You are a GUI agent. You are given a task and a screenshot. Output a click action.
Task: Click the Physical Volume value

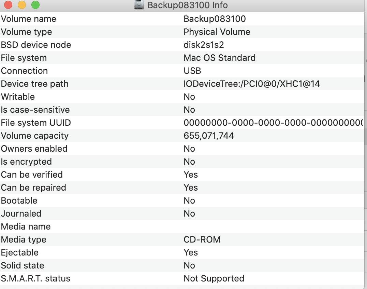(217, 32)
